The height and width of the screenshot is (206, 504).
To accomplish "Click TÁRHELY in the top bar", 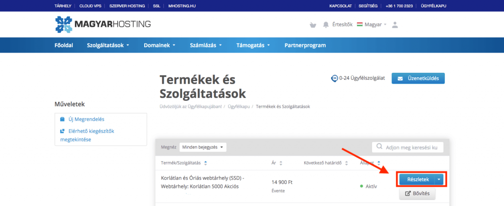I will click(63, 6).
